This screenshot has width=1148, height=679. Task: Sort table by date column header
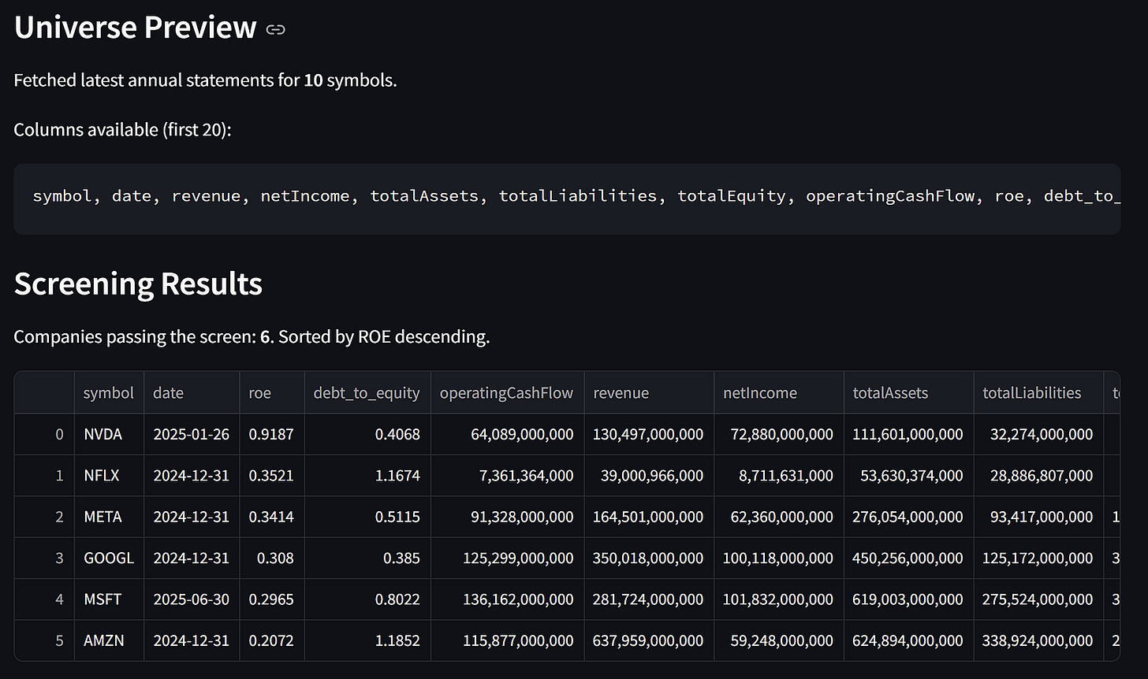point(192,392)
